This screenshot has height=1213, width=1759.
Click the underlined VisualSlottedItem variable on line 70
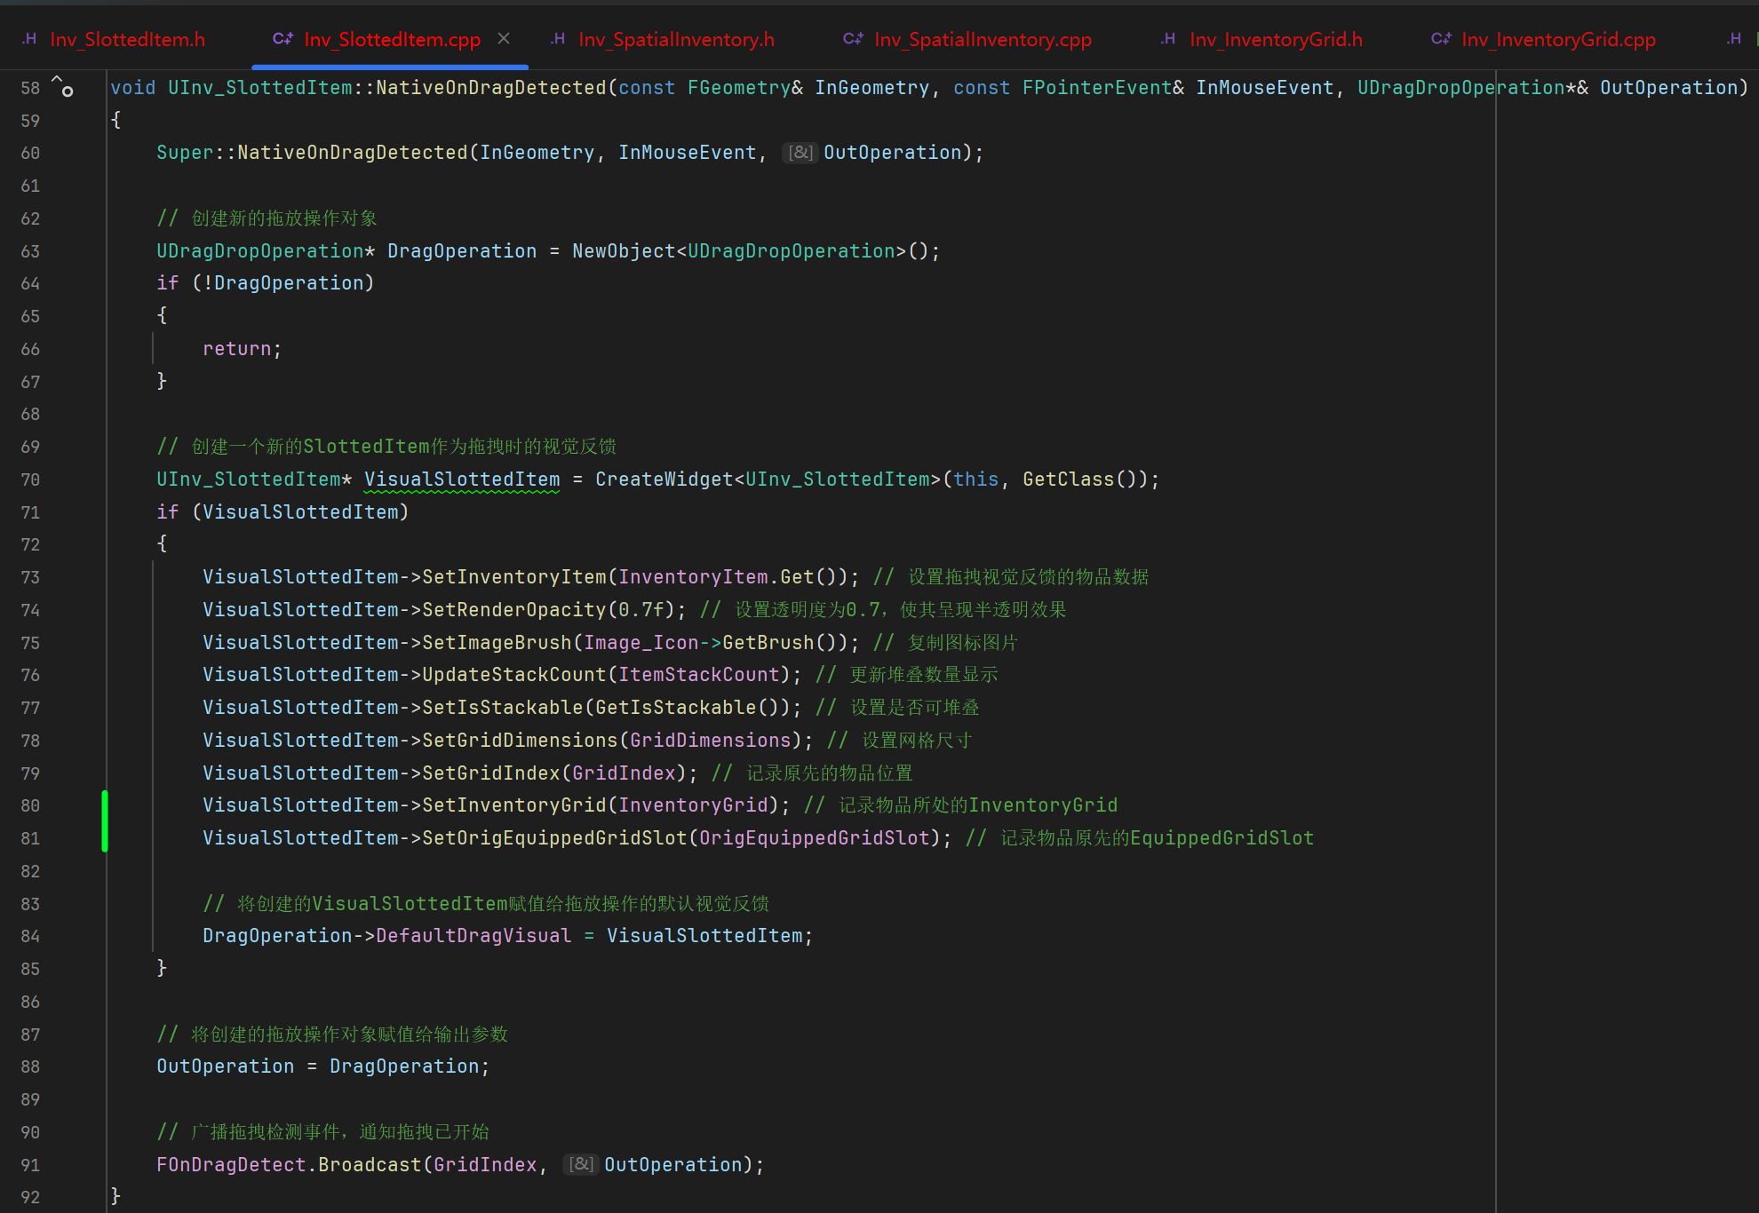click(x=462, y=480)
